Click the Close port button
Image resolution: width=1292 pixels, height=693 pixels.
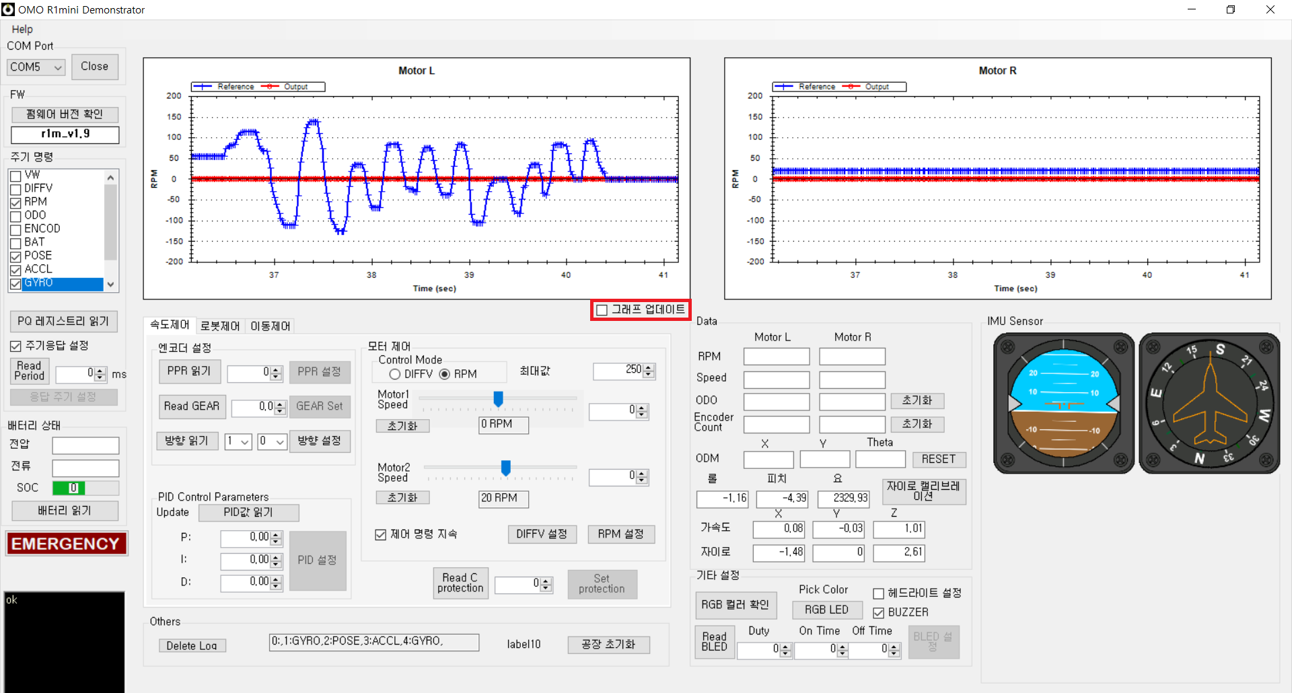tap(95, 67)
